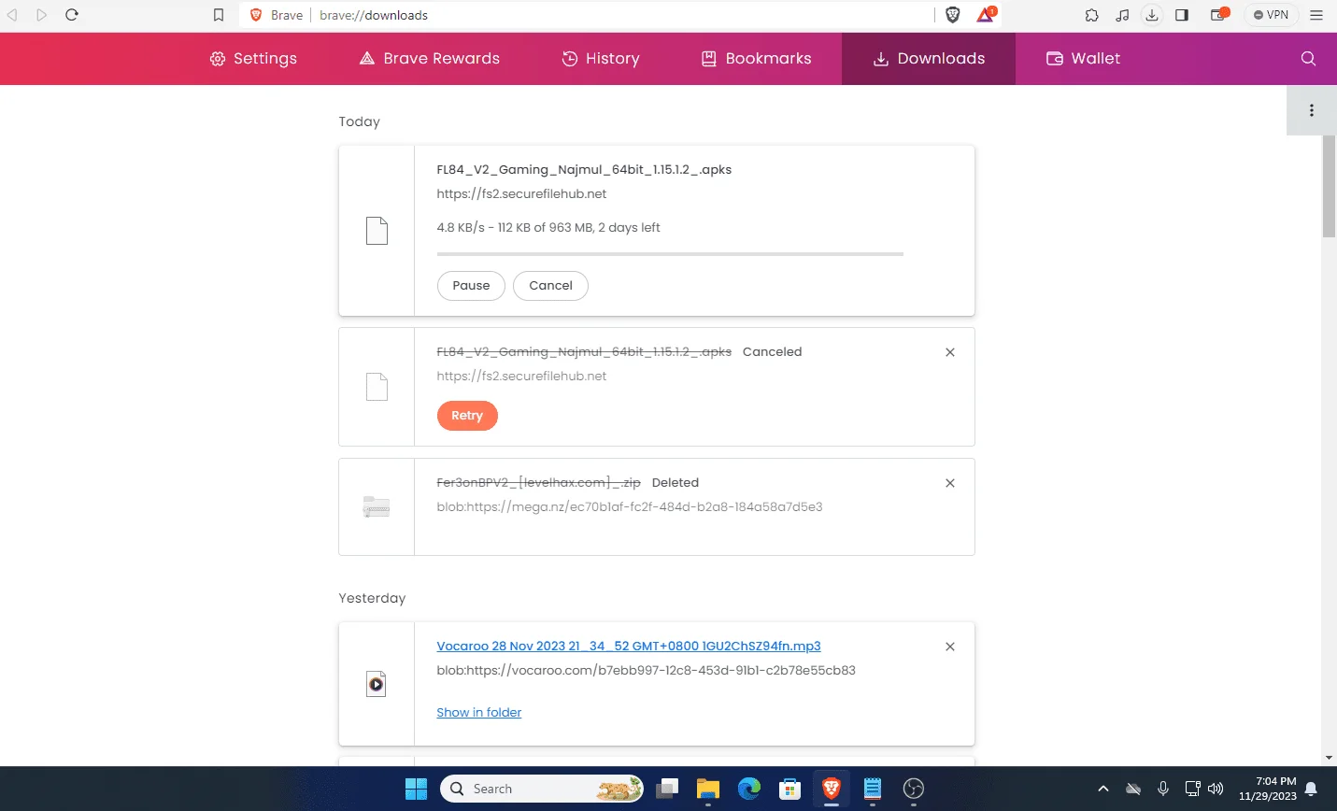Remove the deleted Fer3onBPV2 zip entry
Screen dimensions: 1337x811
(x=950, y=483)
